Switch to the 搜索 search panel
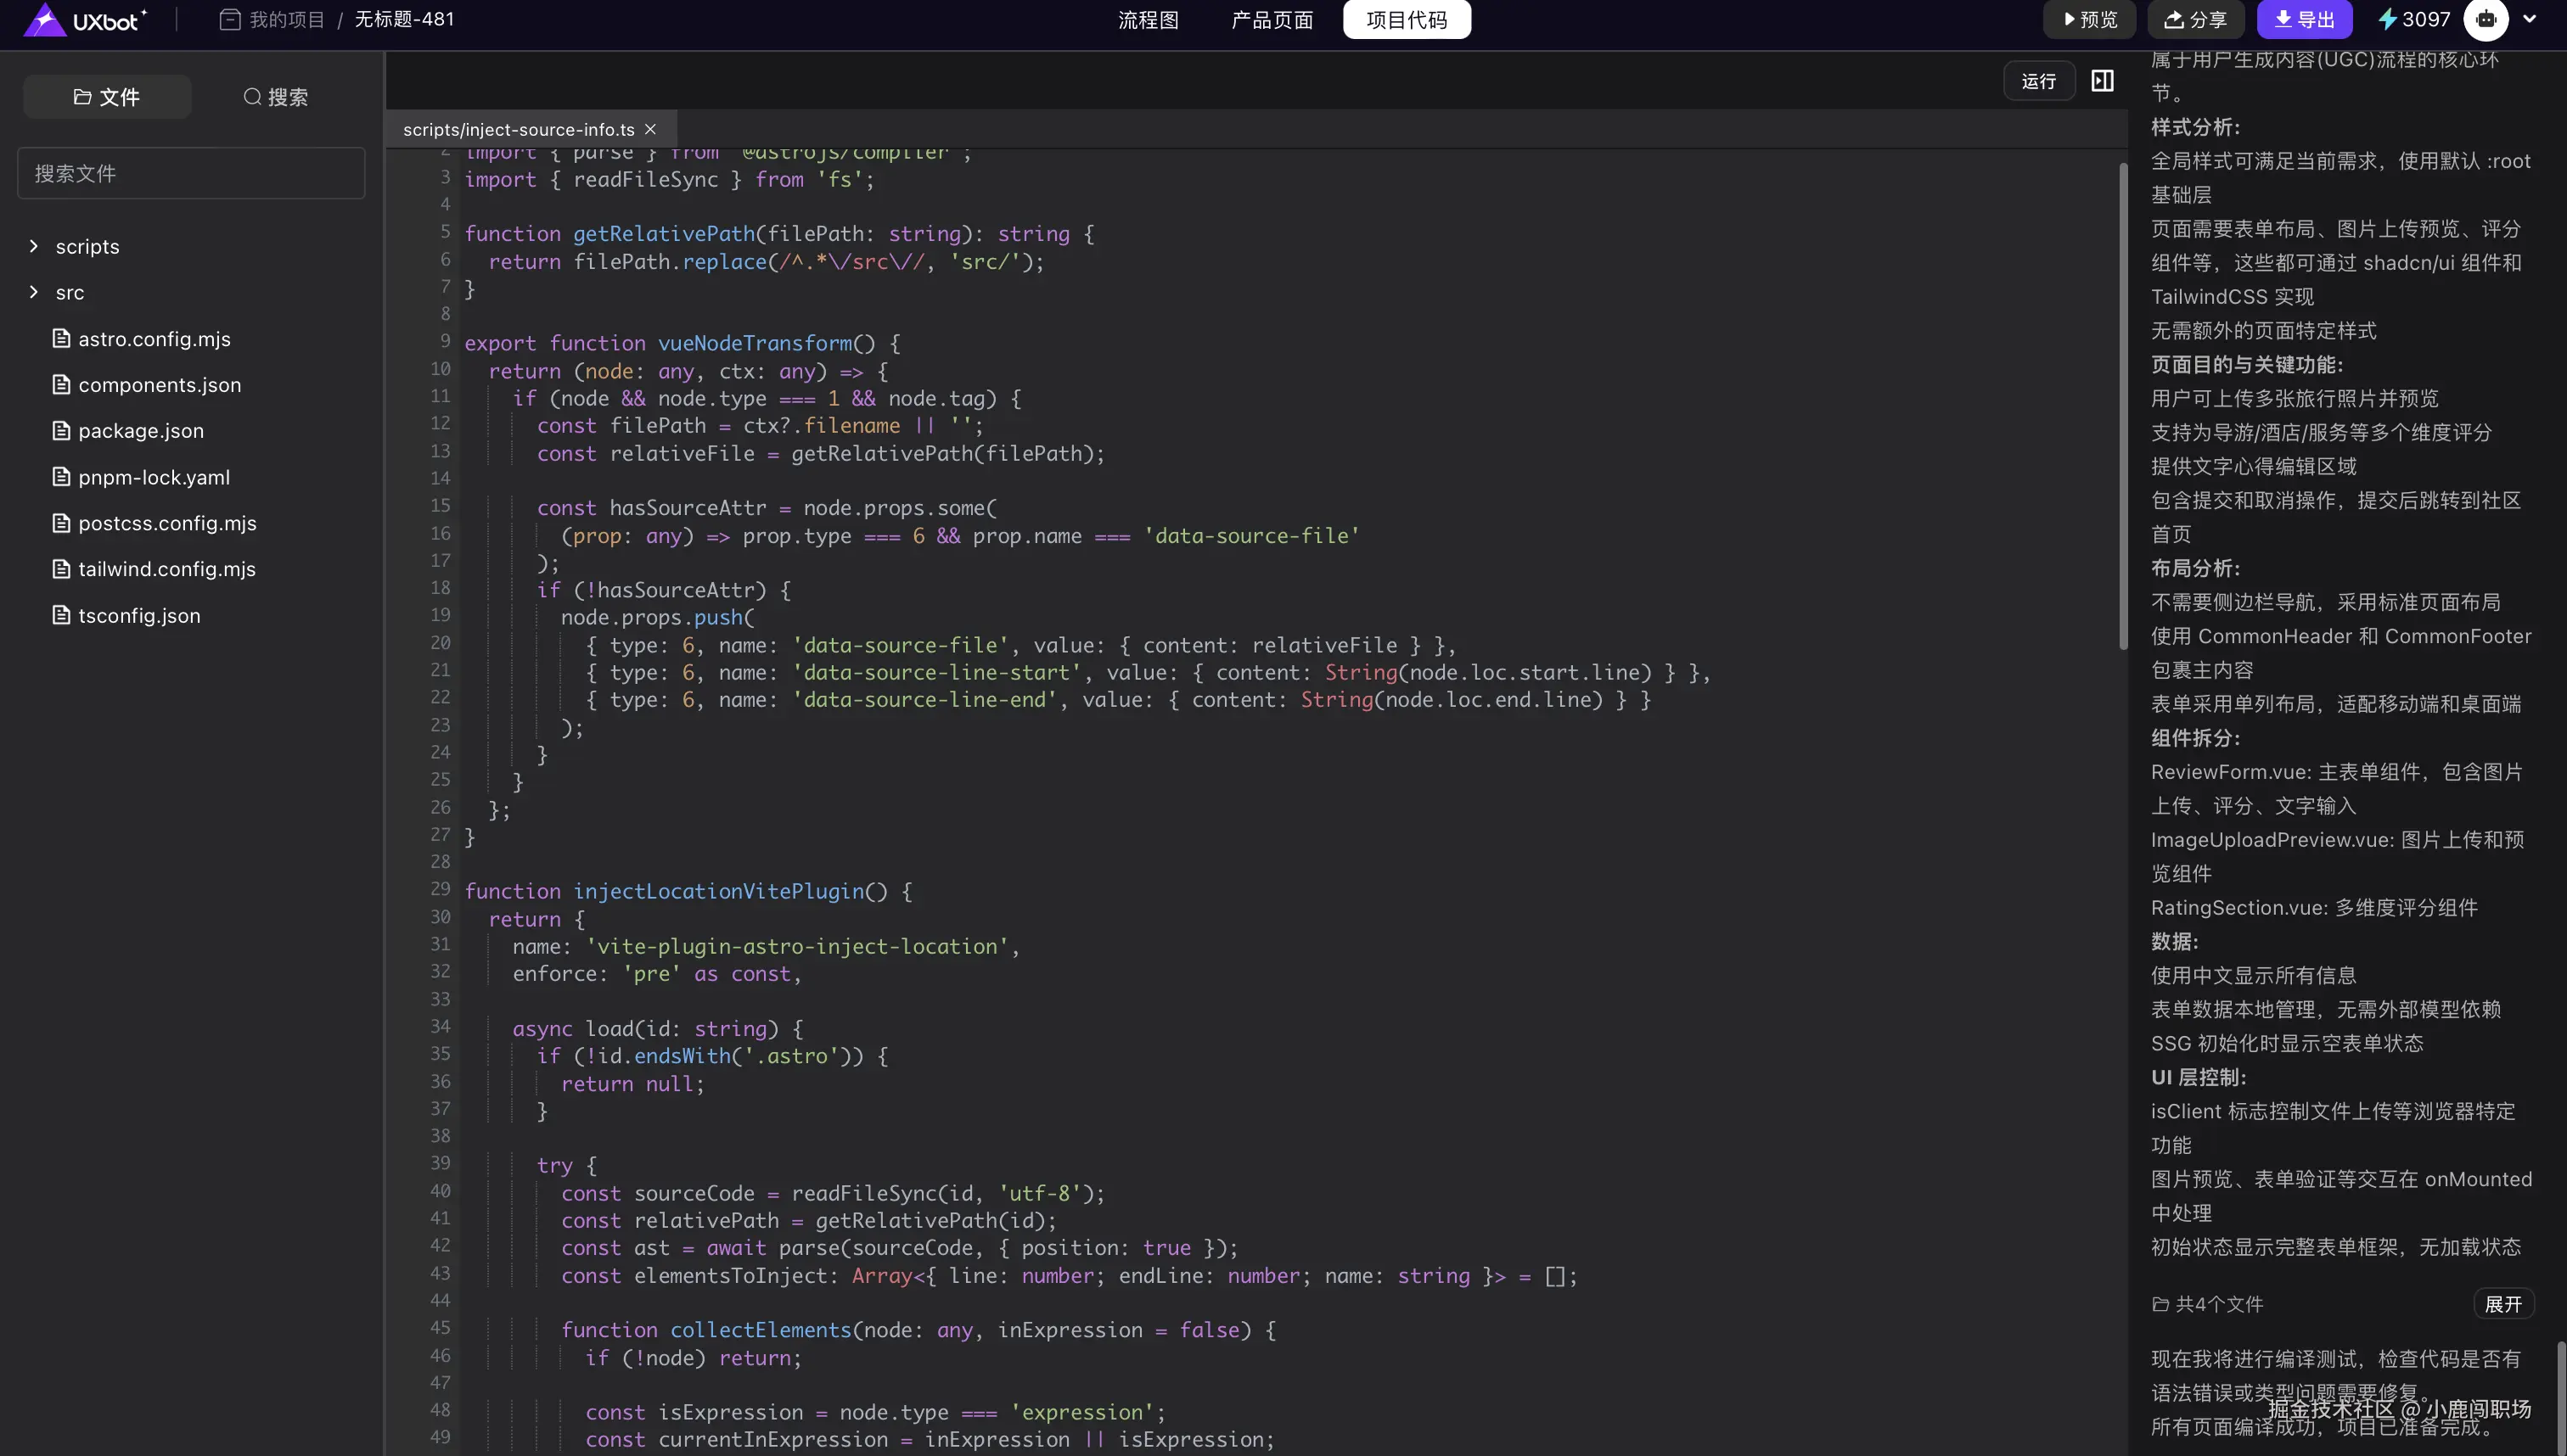This screenshot has width=2567, height=1456. (x=275, y=97)
